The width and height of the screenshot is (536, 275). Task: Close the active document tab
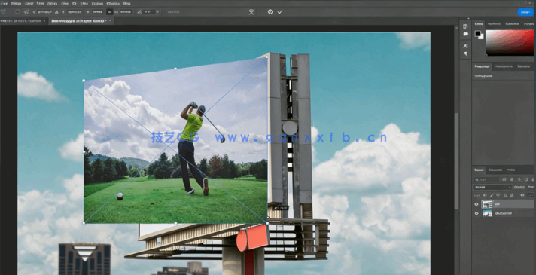pyautogui.click(x=110, y=21)
